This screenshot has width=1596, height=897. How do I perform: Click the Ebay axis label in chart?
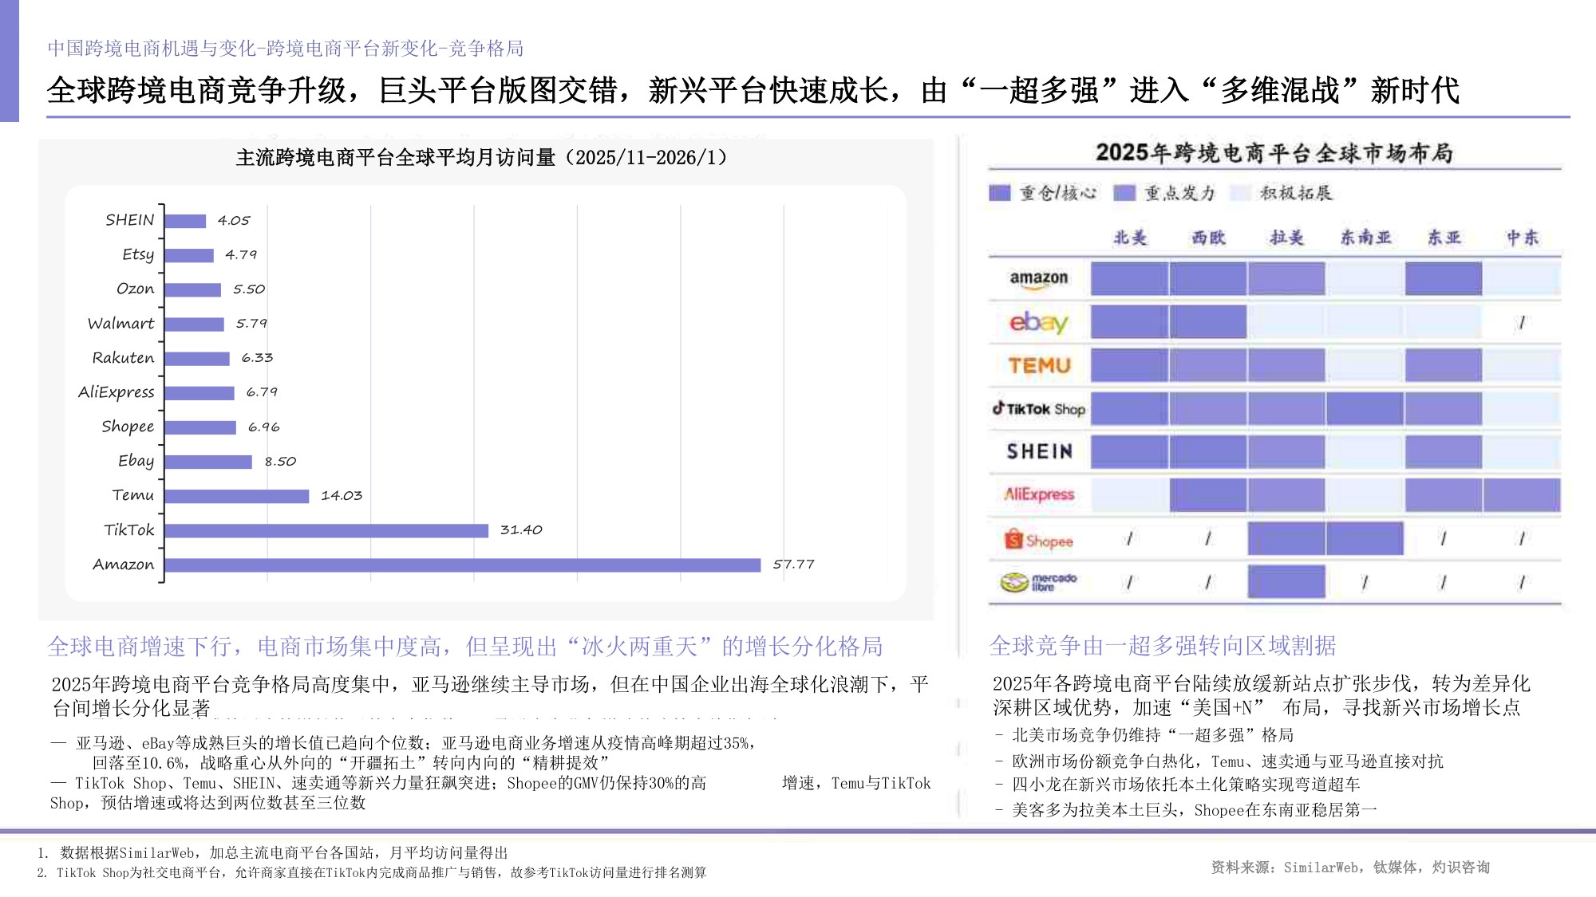(136, 461)
